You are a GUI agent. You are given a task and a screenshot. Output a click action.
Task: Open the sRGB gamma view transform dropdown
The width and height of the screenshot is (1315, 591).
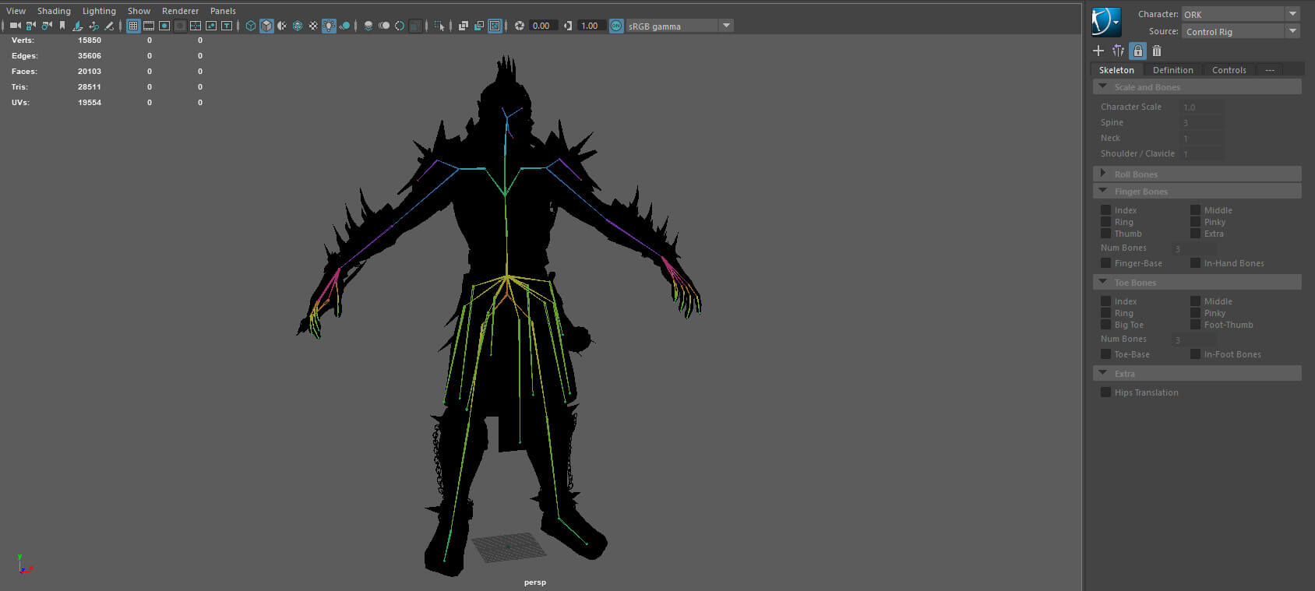[679, 26]
